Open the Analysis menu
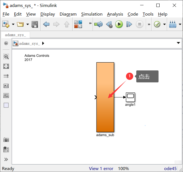This screenshot has height=172, width=183. coord(115,14)
